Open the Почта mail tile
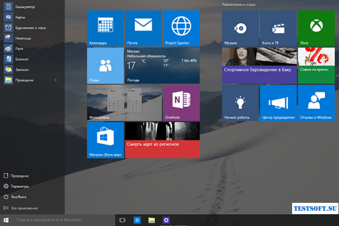The height and width of the screenshot is (226, 339). coord(144,28)
